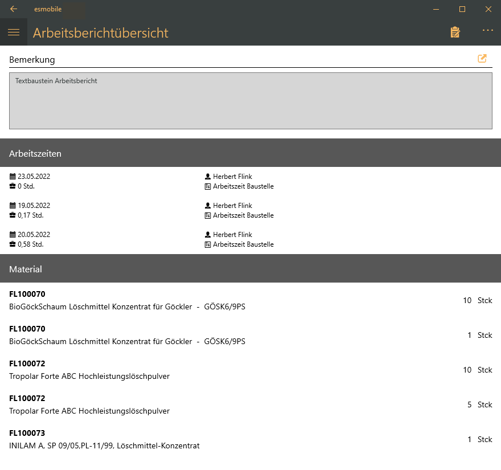Click person icon for last Herbert Flink entry

pos(208,235)
